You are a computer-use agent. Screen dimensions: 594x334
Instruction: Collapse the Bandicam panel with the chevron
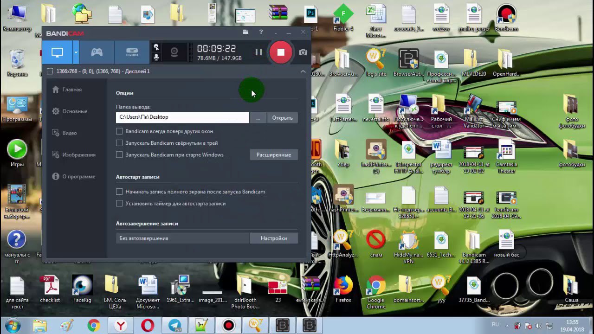[x=303, y=71]
